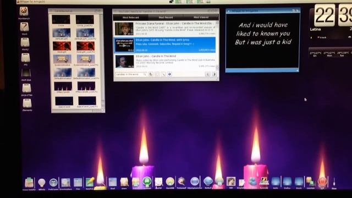352x198 pixels.
Task: Select the XMasCandle_LowCPU theme thumbnail
Action: [86, 86]
